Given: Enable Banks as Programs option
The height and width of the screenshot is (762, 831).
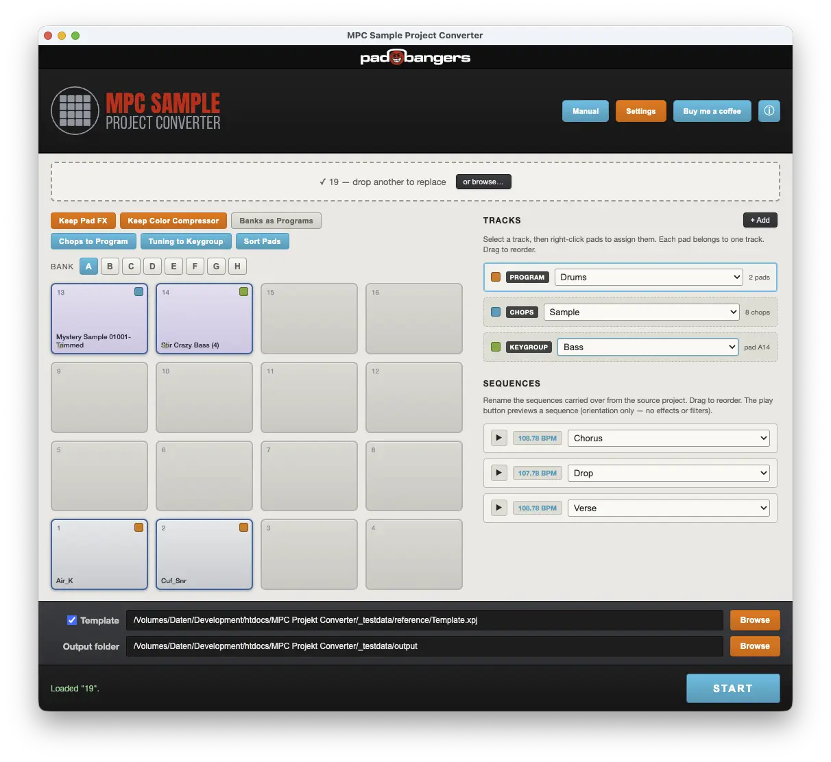Looking at the screenshot, I should tap(276, 221).
